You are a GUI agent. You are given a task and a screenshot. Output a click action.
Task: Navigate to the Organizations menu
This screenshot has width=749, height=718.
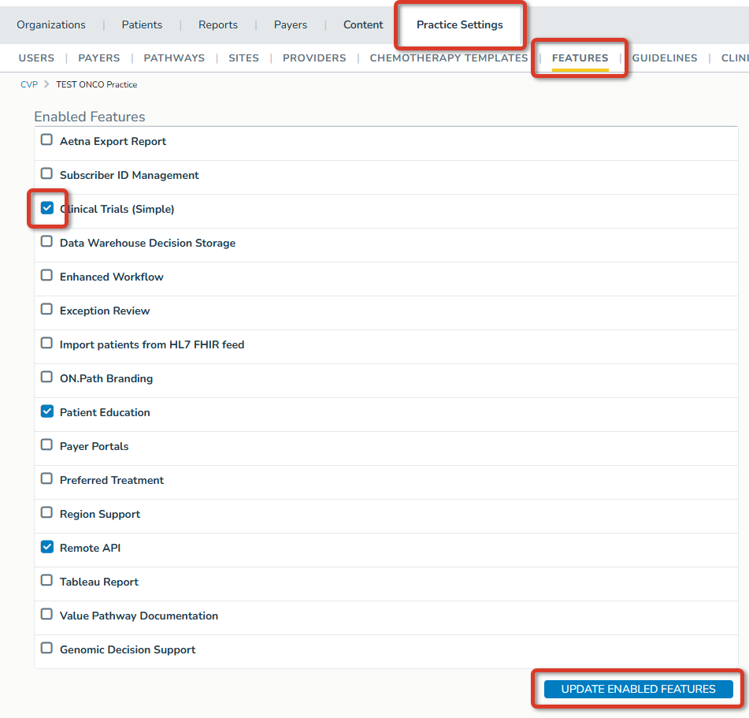(50, 24)
